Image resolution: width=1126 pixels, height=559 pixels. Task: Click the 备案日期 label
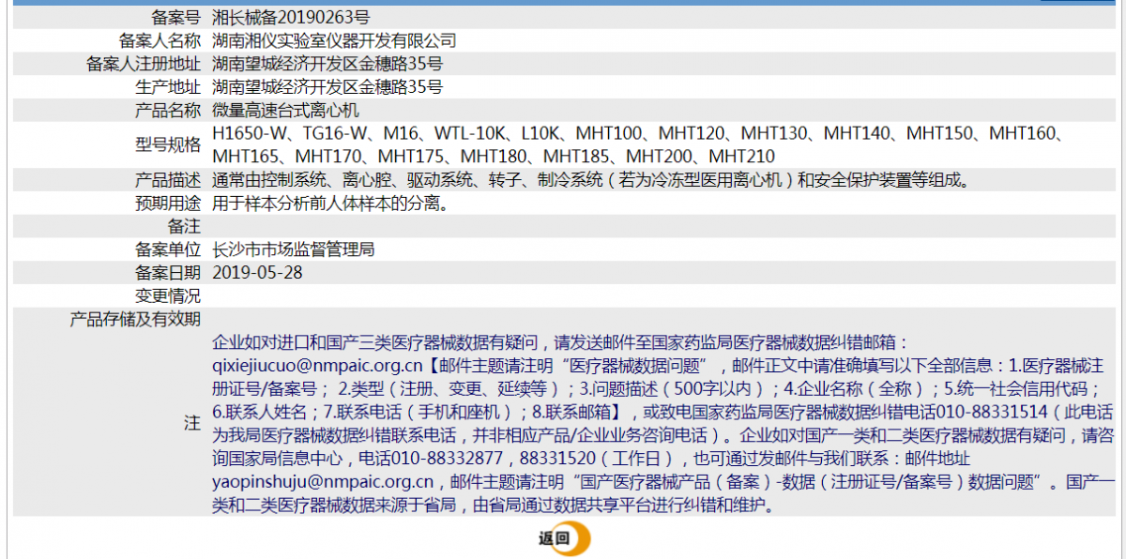168,273
